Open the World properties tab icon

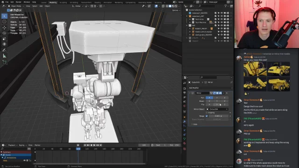[x=185, y=106]
